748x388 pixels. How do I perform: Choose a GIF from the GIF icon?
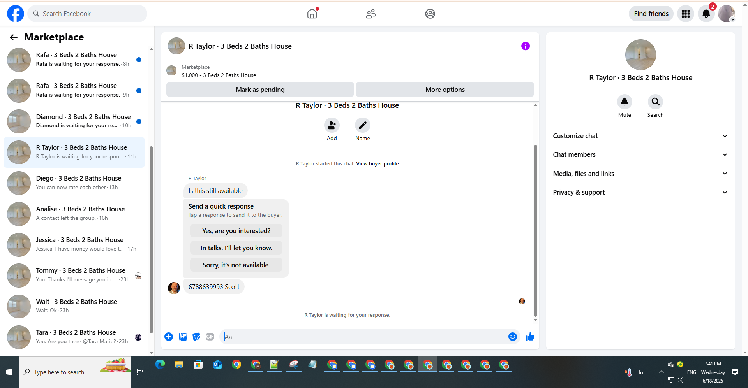pos(210,337)
